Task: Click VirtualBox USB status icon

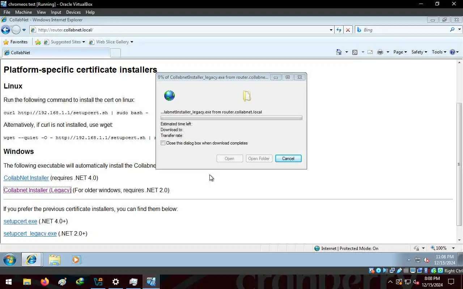Action: click(x=399, y=271)
